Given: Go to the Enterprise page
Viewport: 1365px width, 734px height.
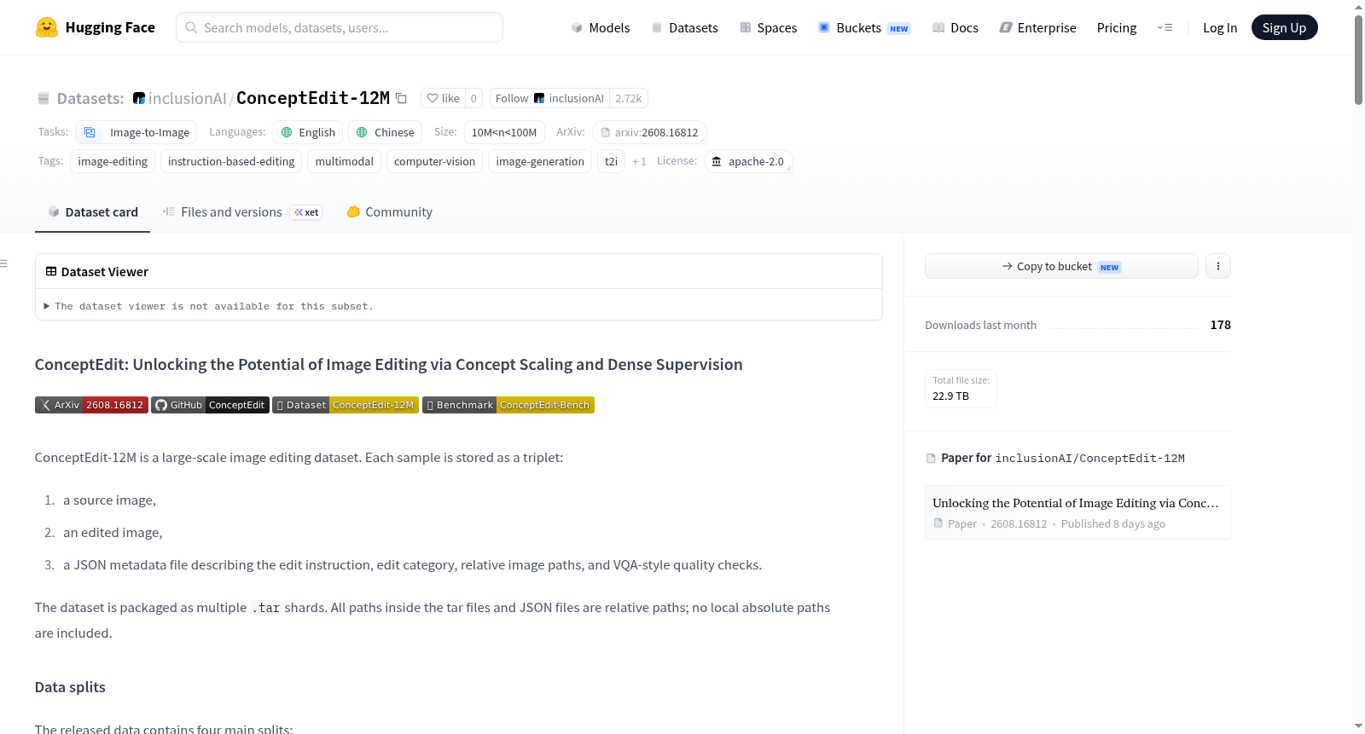Looking at the screenshot, I should [1037, 27].
